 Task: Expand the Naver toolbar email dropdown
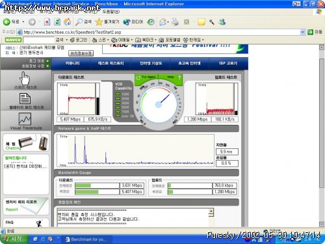131,40
